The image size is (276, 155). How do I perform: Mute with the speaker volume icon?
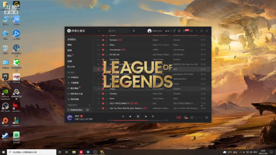coord(191,117)
